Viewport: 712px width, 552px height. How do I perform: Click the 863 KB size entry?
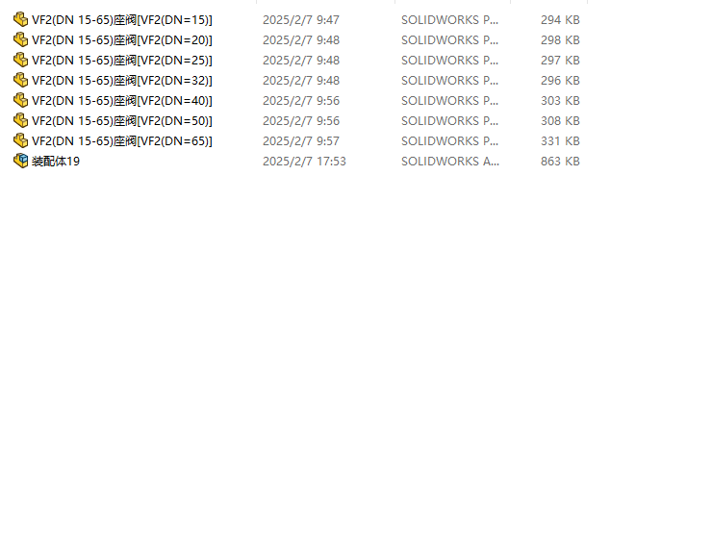pos(560,162)
